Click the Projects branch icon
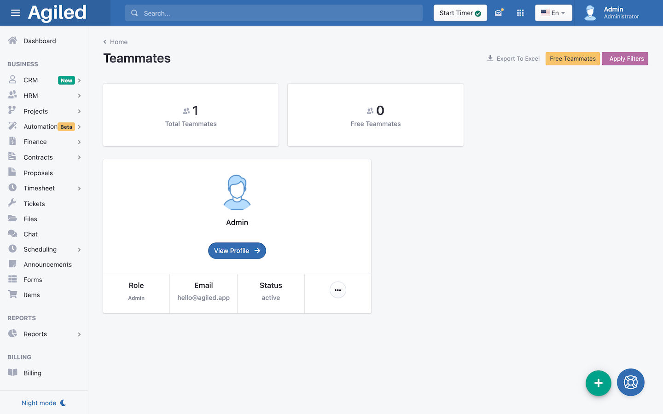663x414 pixels. pyautogui.click(x=12, y=111)
